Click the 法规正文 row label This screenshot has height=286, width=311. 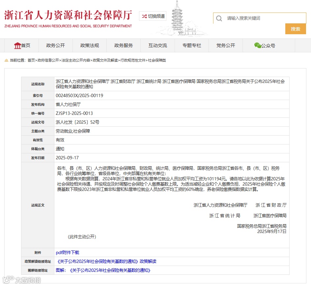[38, 205]
